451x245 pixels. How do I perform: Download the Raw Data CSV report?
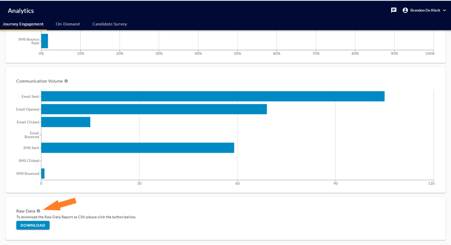pos(33,226)
